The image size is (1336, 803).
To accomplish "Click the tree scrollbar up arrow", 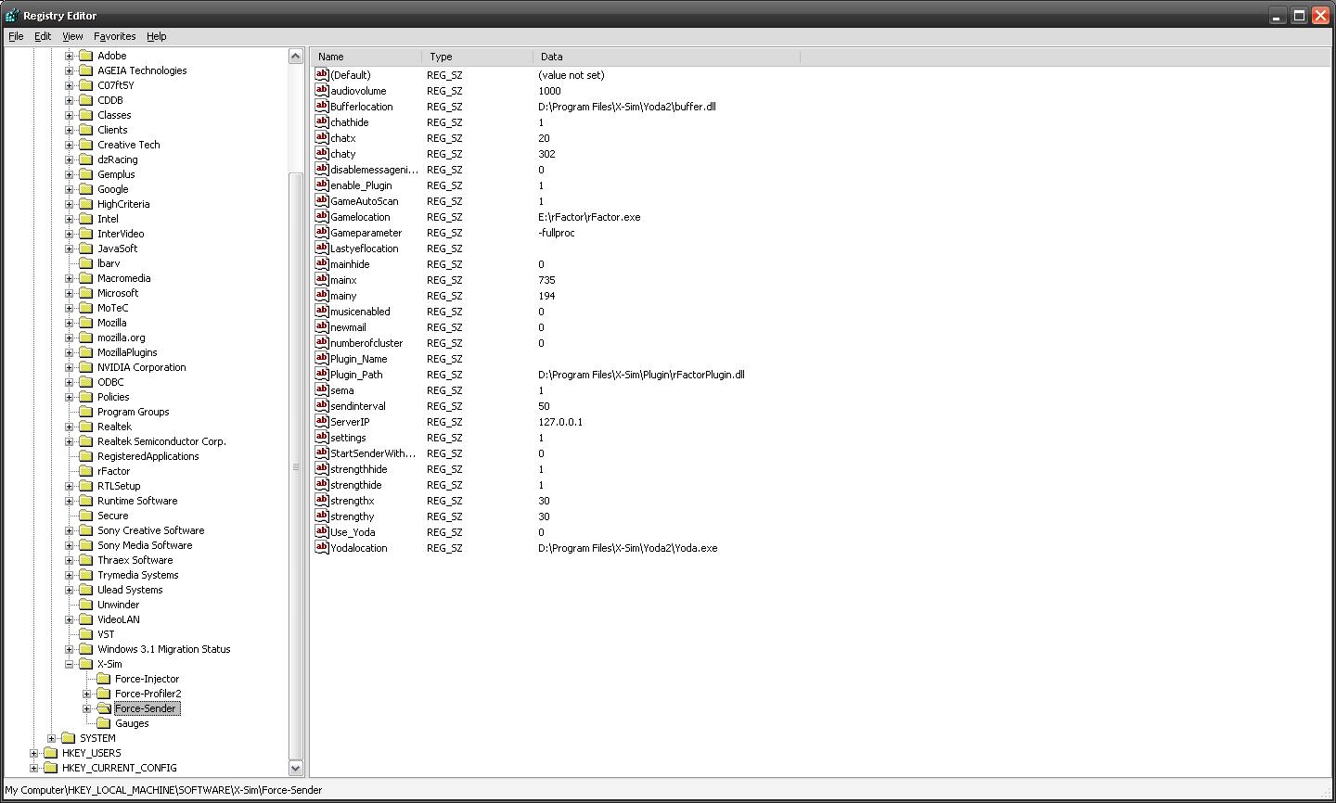I will click(x=296, y=56).
